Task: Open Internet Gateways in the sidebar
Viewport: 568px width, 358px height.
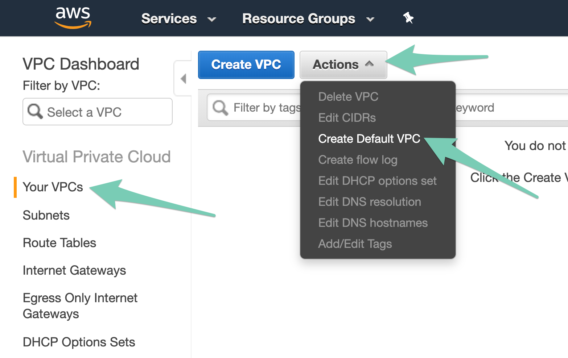Action: (74, 270)
